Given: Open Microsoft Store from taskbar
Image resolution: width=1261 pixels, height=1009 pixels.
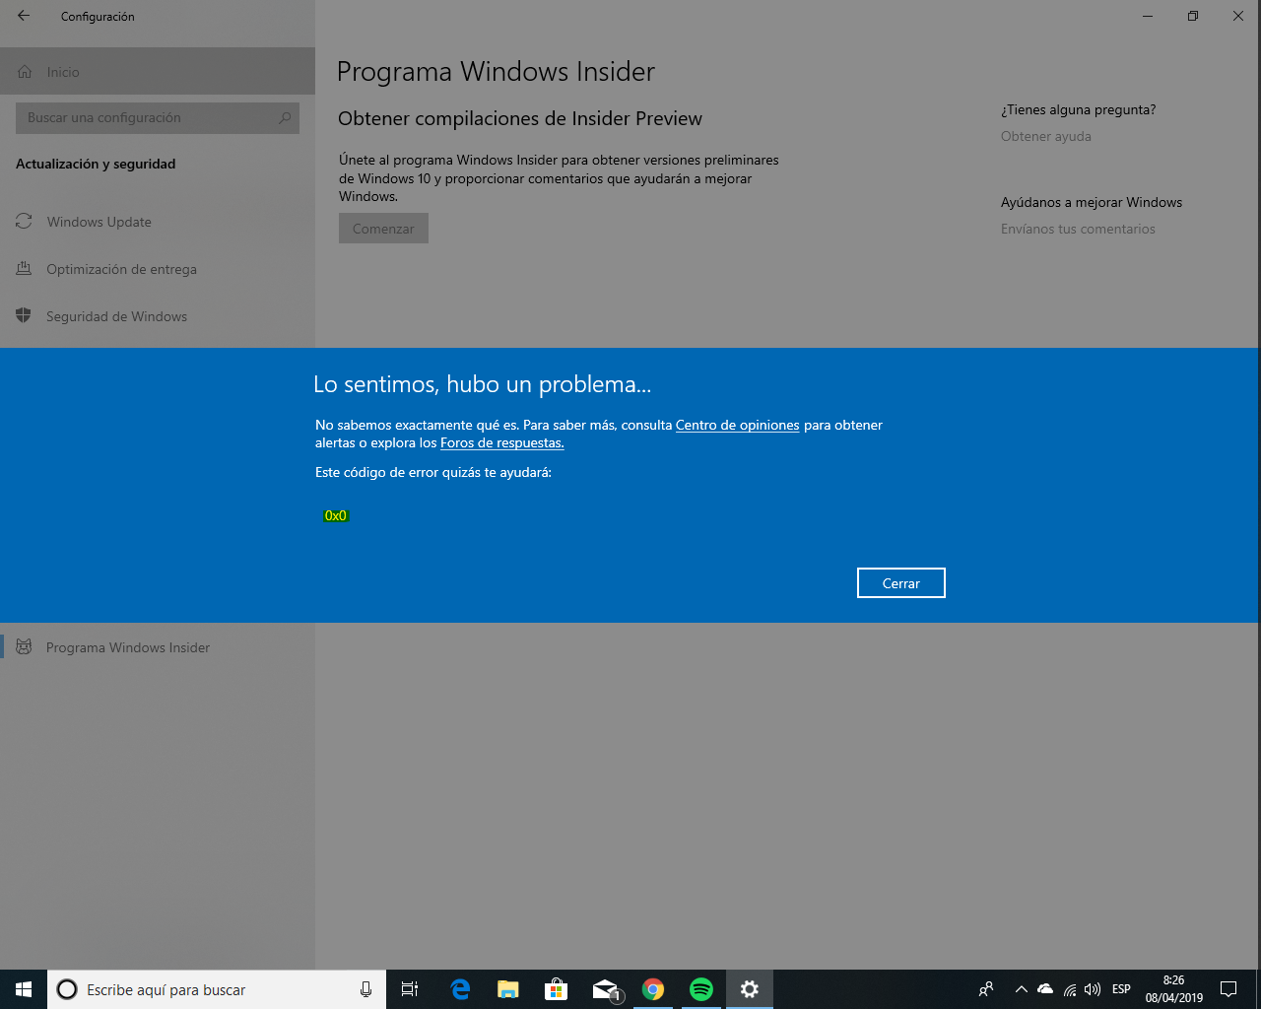Looking at the screenshot, I should click(557, 989).
